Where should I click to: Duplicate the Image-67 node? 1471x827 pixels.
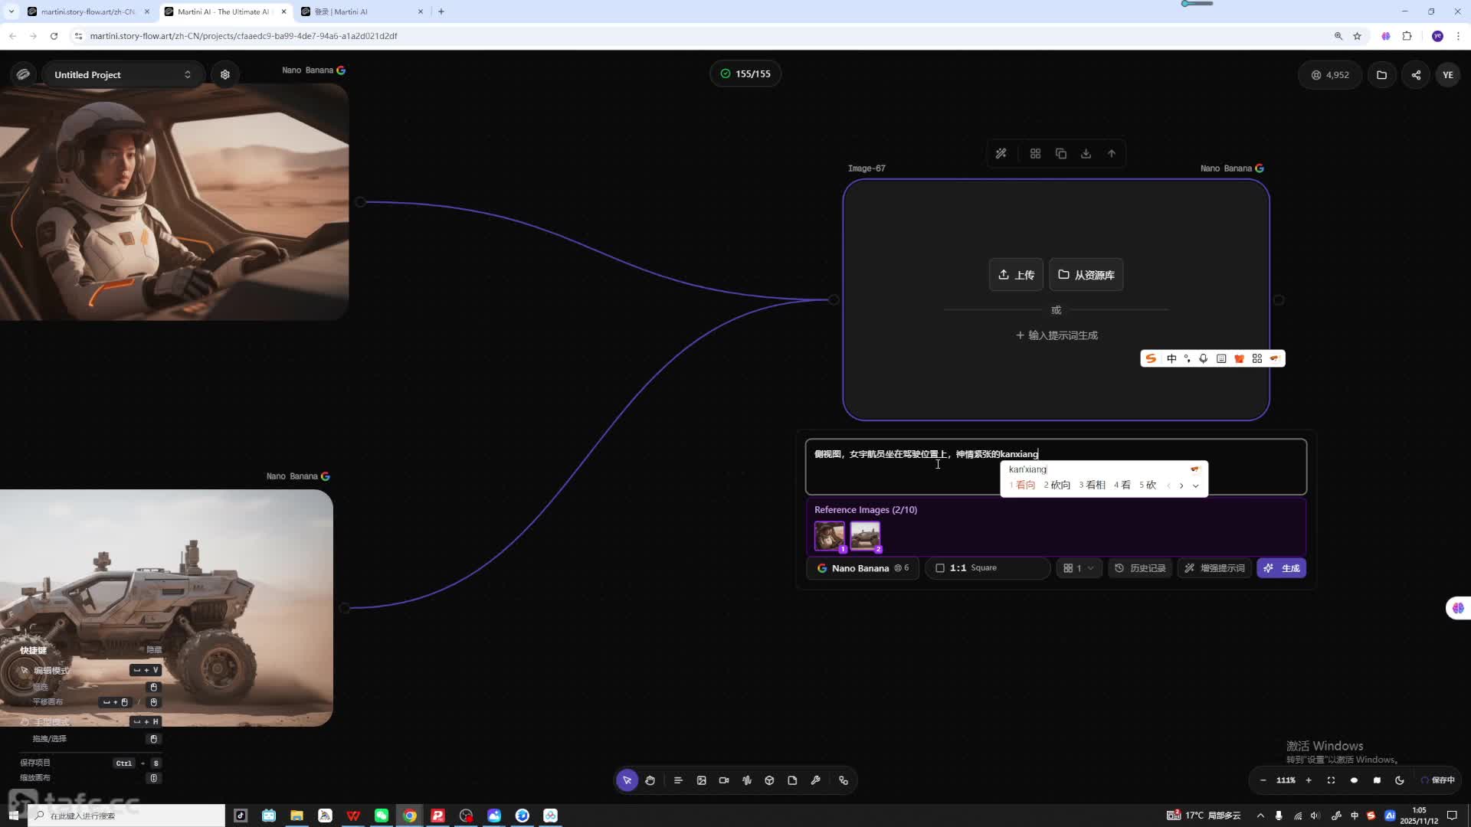click(1060, 154)
